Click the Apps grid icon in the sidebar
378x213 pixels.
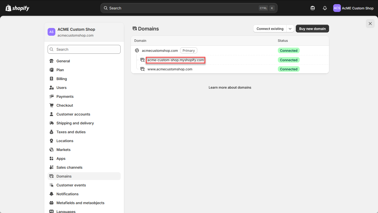click(x=51, y=158)
